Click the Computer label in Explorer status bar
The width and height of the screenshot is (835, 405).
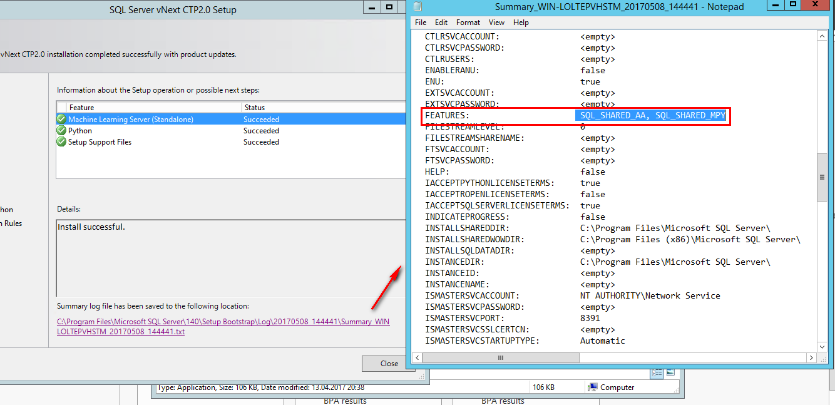(617, 387)
